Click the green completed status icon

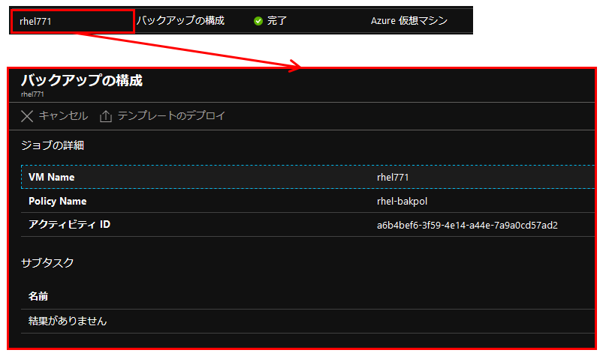[x=258, y=21]
